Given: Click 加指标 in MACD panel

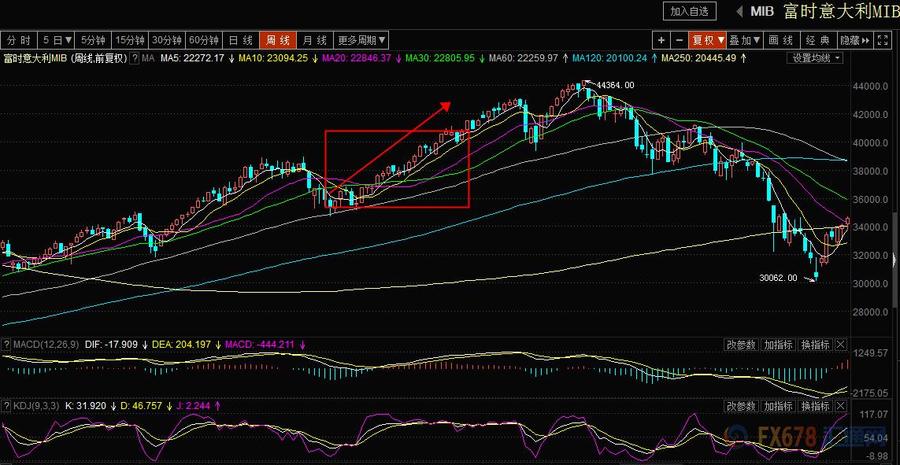Looking at the screenshot, I should click(x=778, y=345).
